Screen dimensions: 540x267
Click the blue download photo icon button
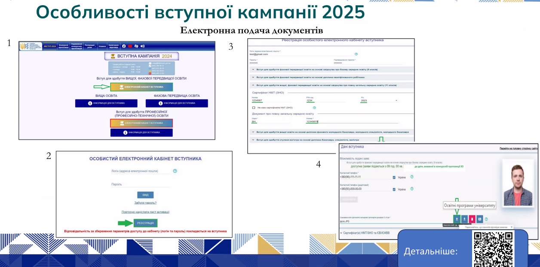click(x=464, y=219)
